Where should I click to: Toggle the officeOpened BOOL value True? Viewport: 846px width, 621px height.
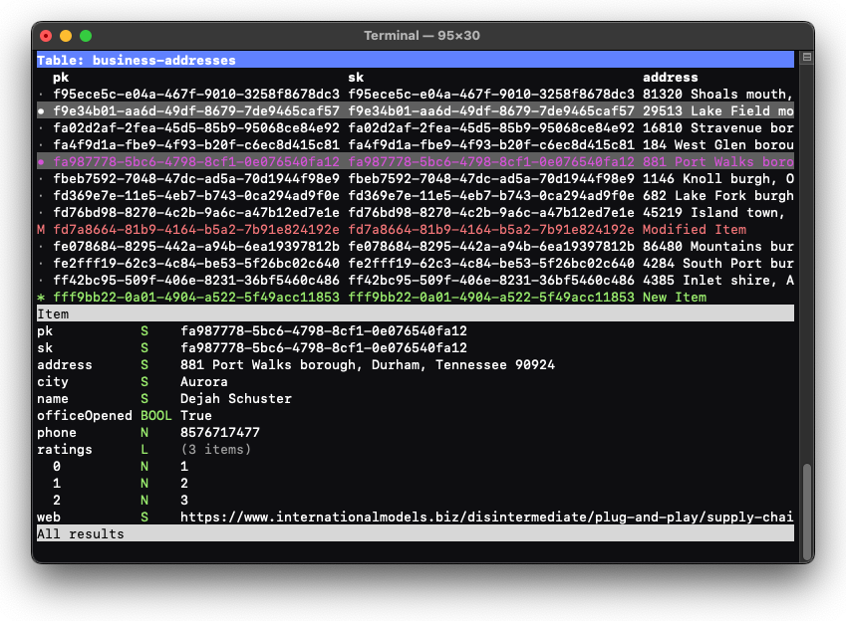[x=195, y=416]
